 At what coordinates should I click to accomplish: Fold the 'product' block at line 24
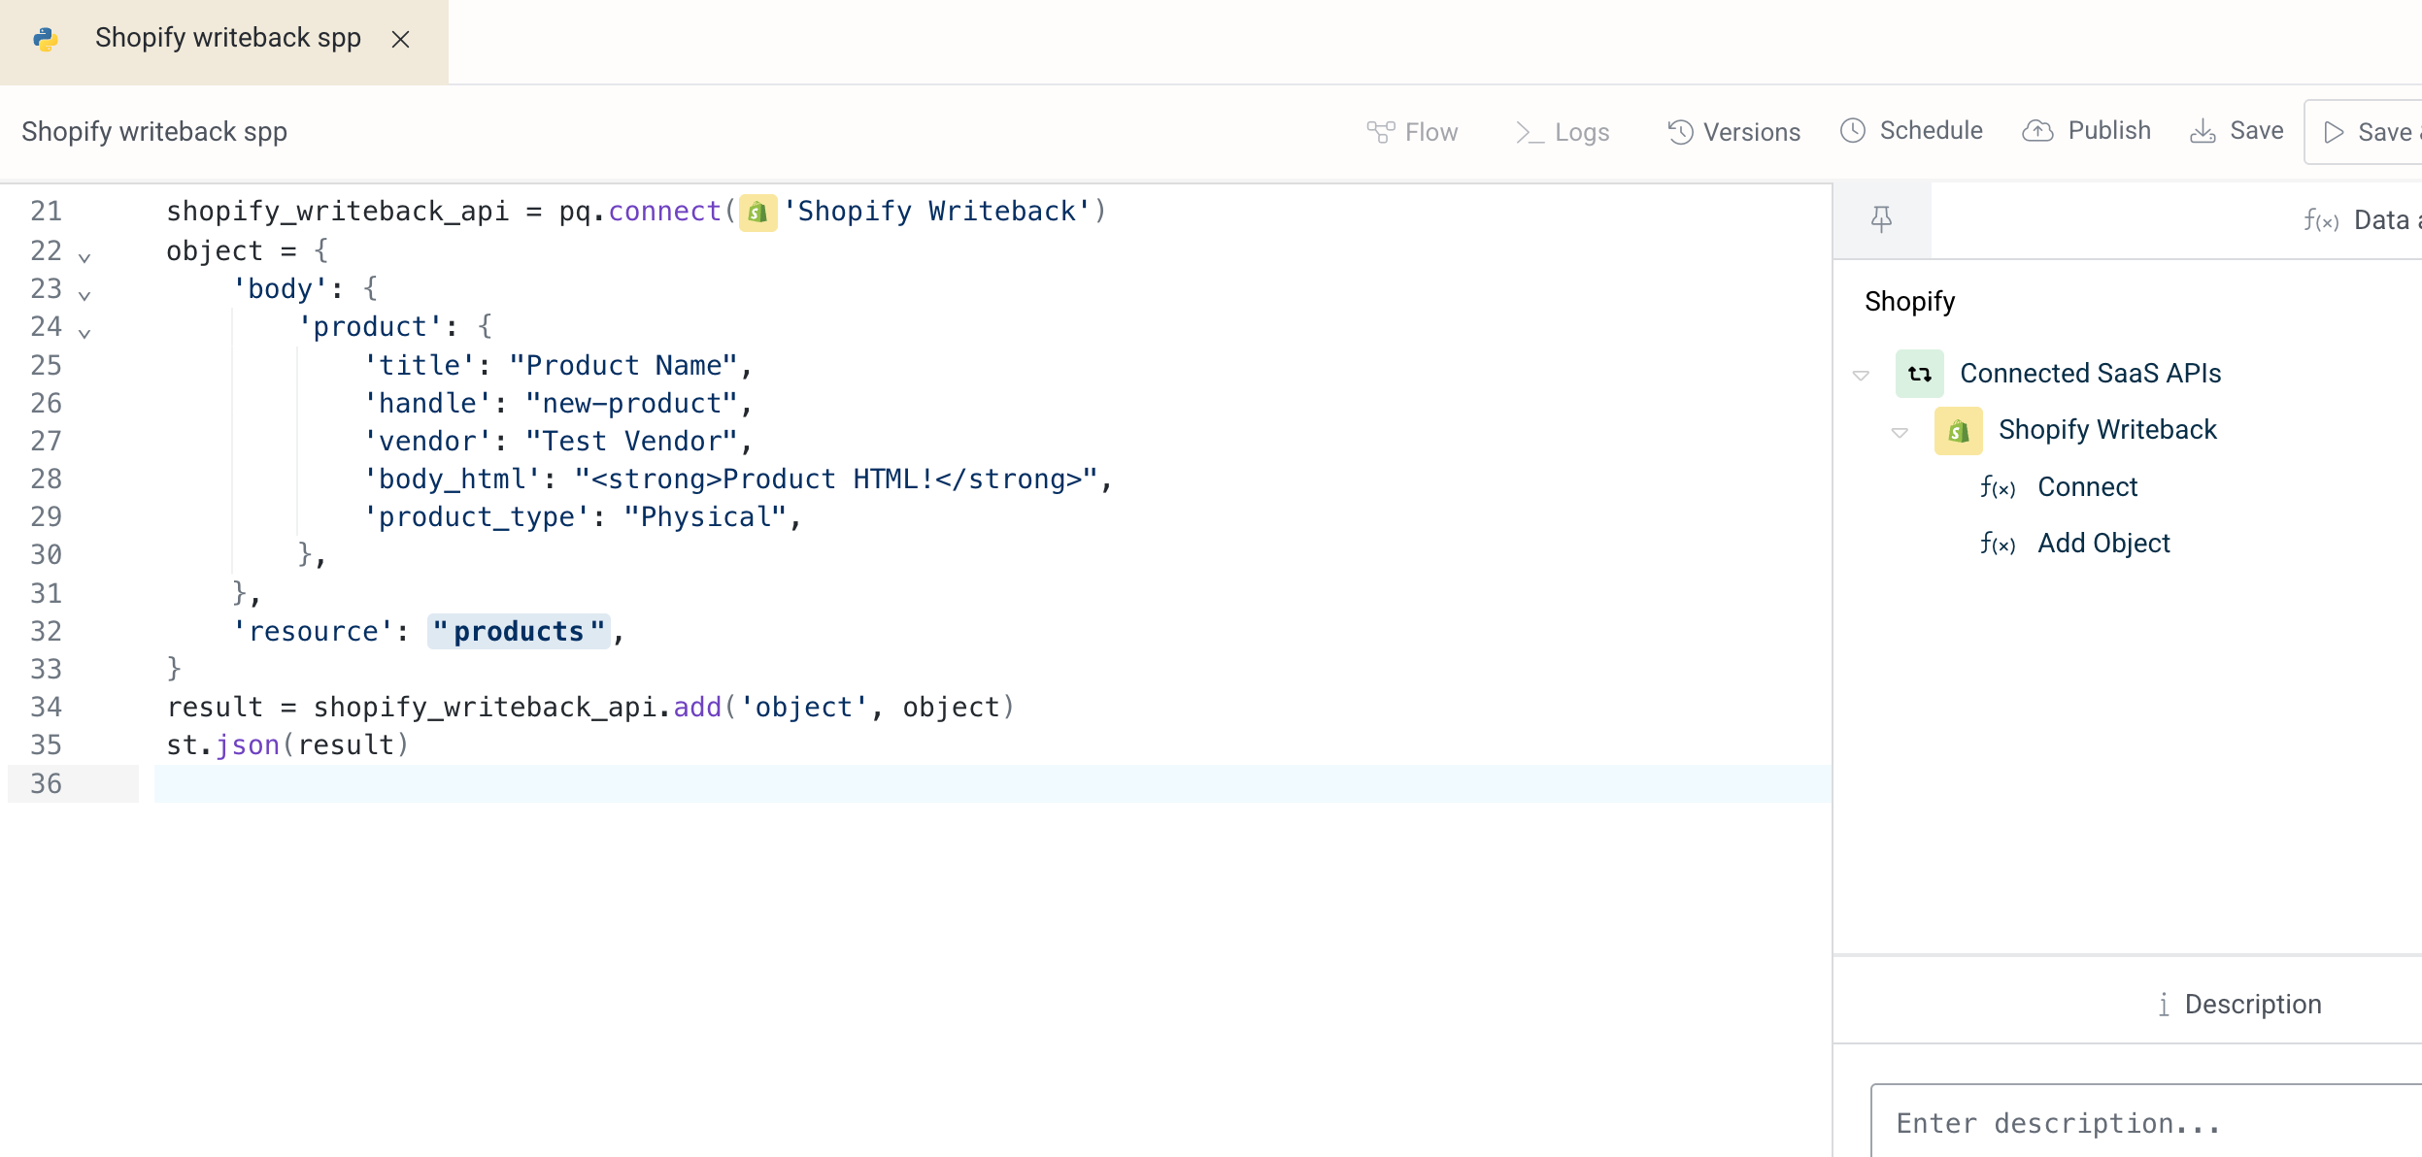[84, 334]
